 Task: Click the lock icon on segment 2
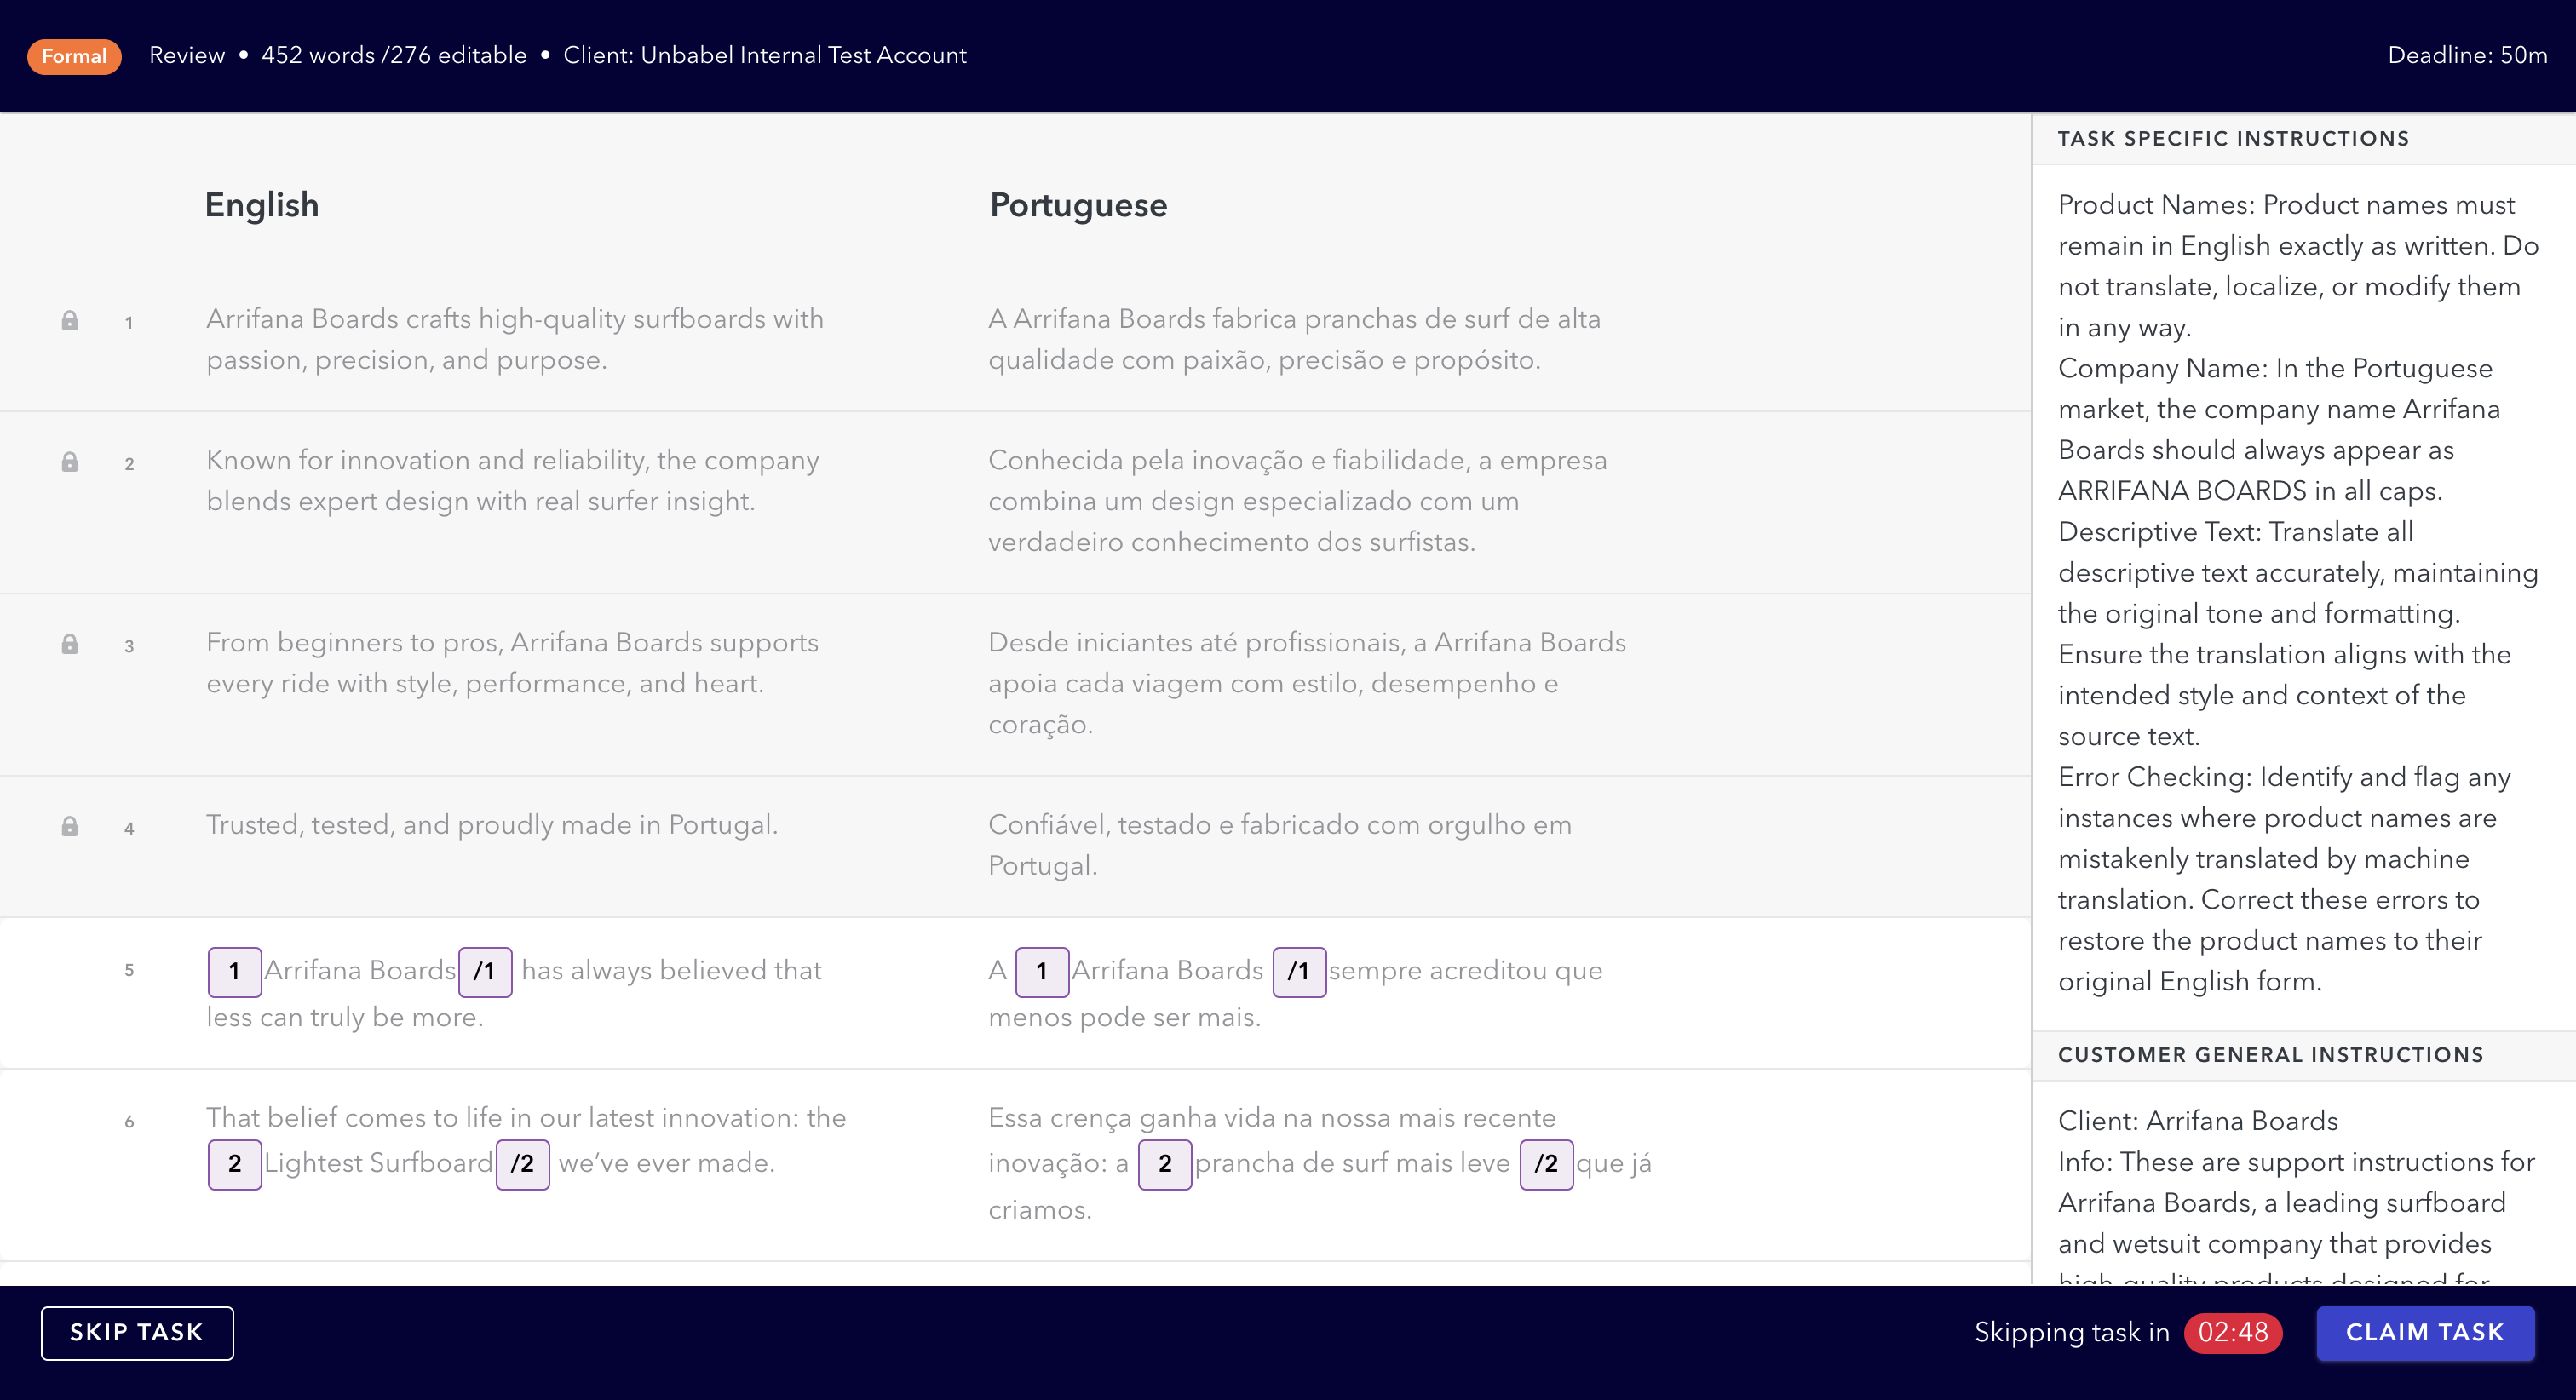(69, 462)
